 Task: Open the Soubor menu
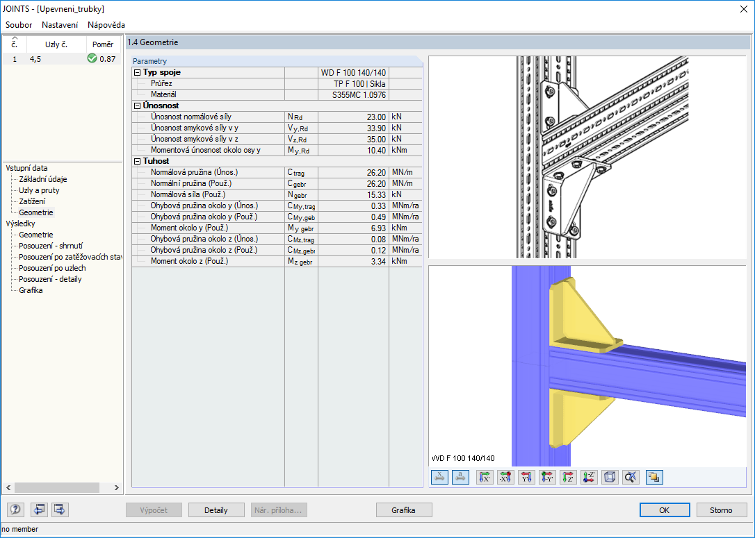point(19,25)
